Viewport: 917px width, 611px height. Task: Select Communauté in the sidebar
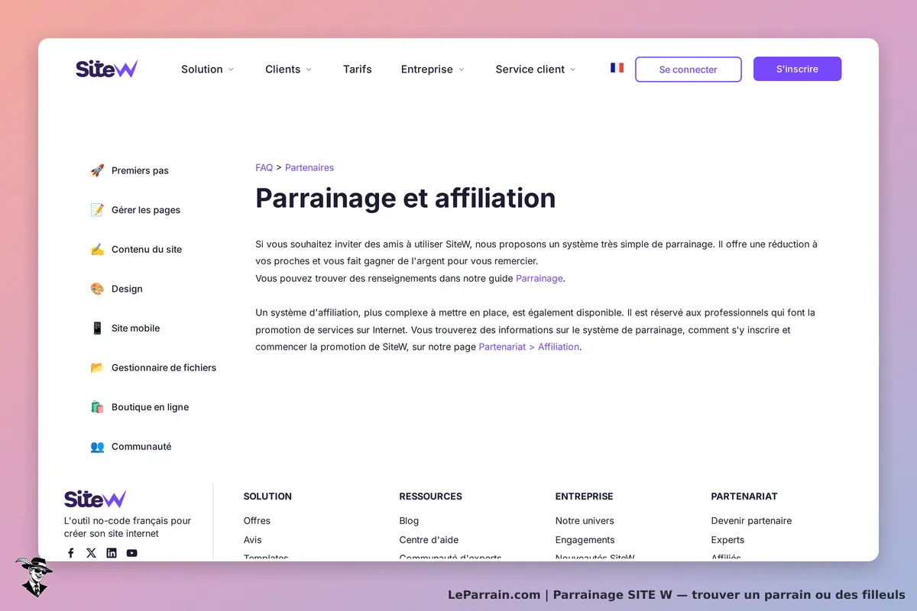point(141,447)
